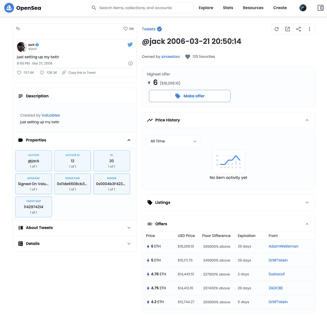Collapse the Price History panel
The width and height of the screenshot is (327, 315).
point(307,120)
